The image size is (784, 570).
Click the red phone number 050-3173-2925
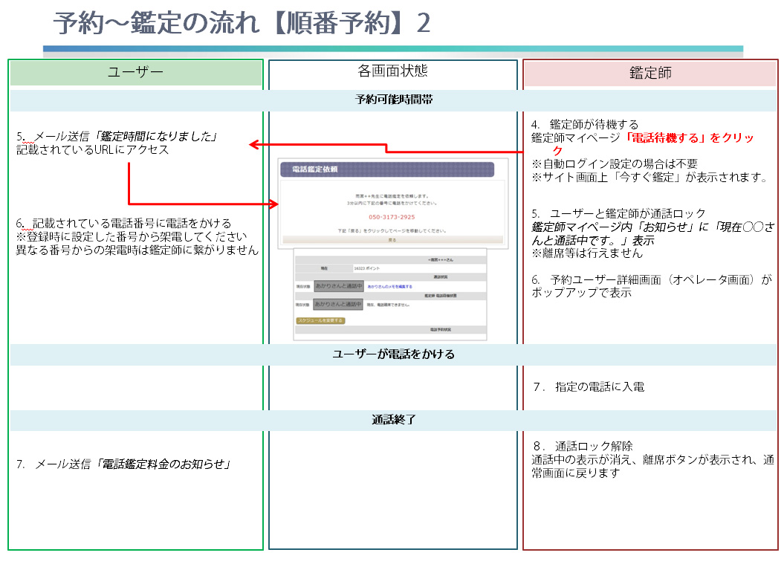point(392,217)
